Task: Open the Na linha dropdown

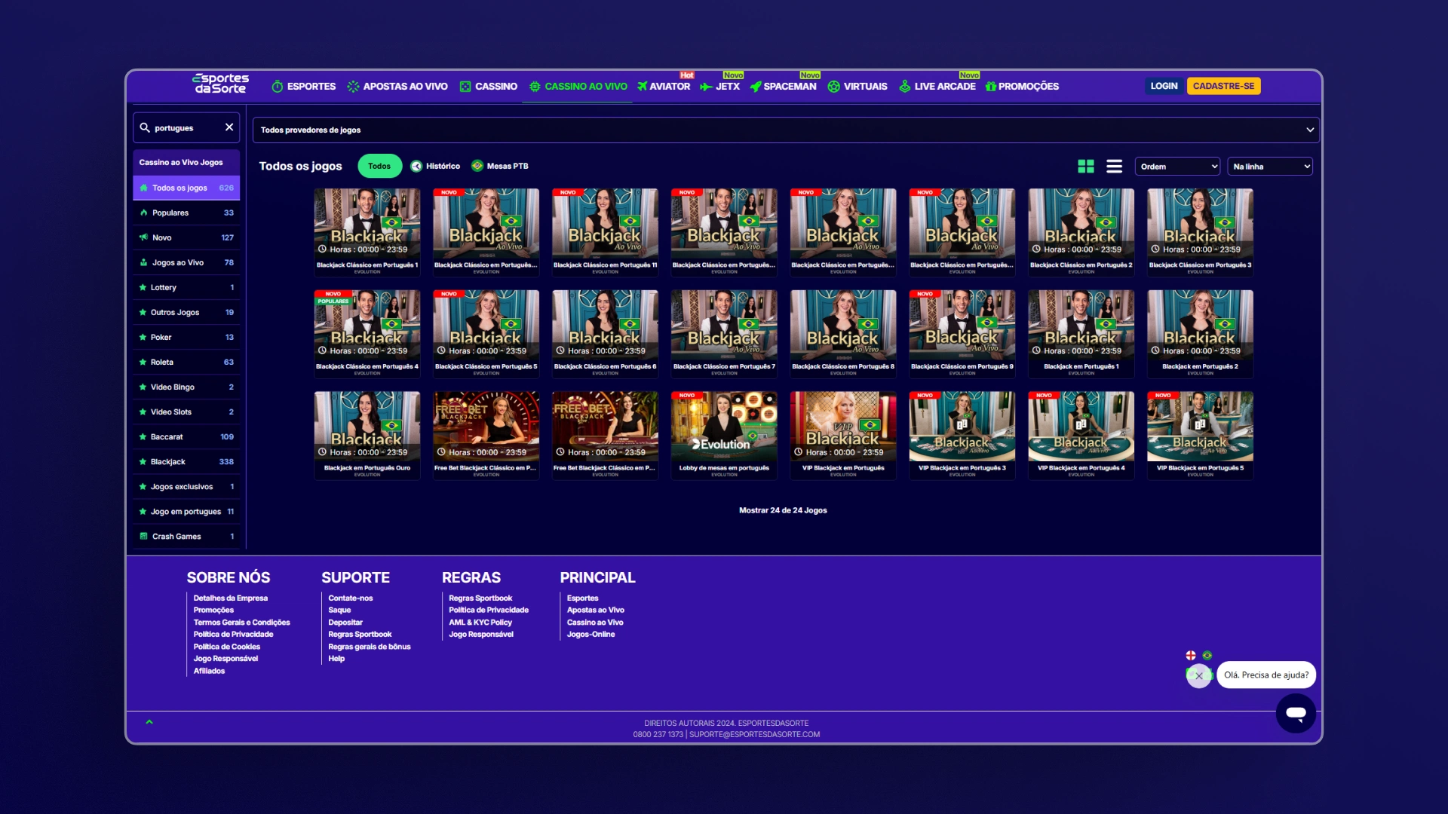Action: 1270,167
